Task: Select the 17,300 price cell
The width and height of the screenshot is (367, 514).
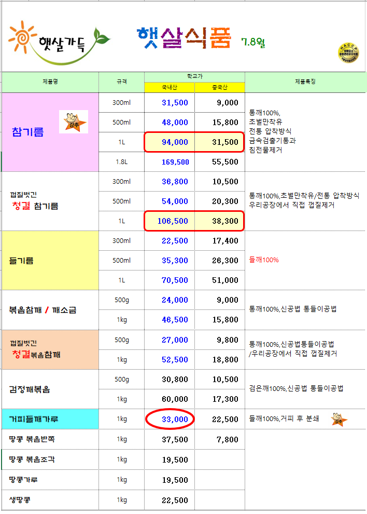Action: tap(220, 399)
